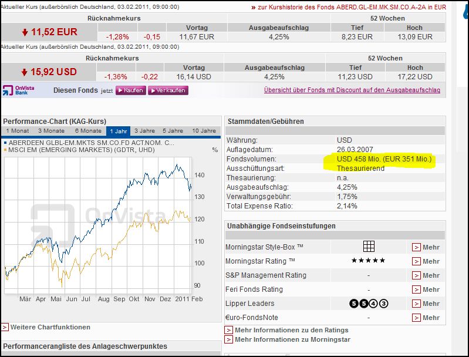Click orange legend marker for MSCI EM
This screenshot has height=357, width=469.
(5, 150)
